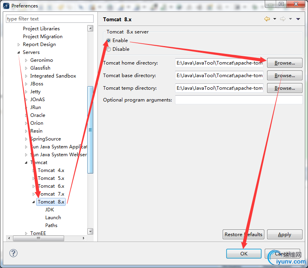This screenshot has height=268, width=308.
Task: Select Tomcat 7.x tree item
Action: pyautogui.click(x=51, y=194)
